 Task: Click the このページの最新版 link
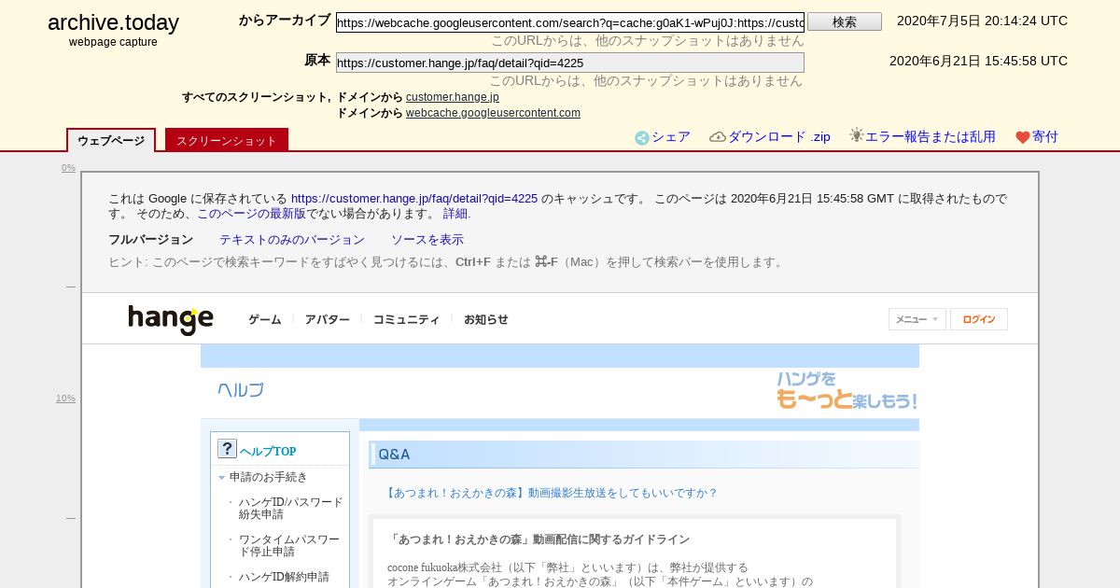click(251, 214)
